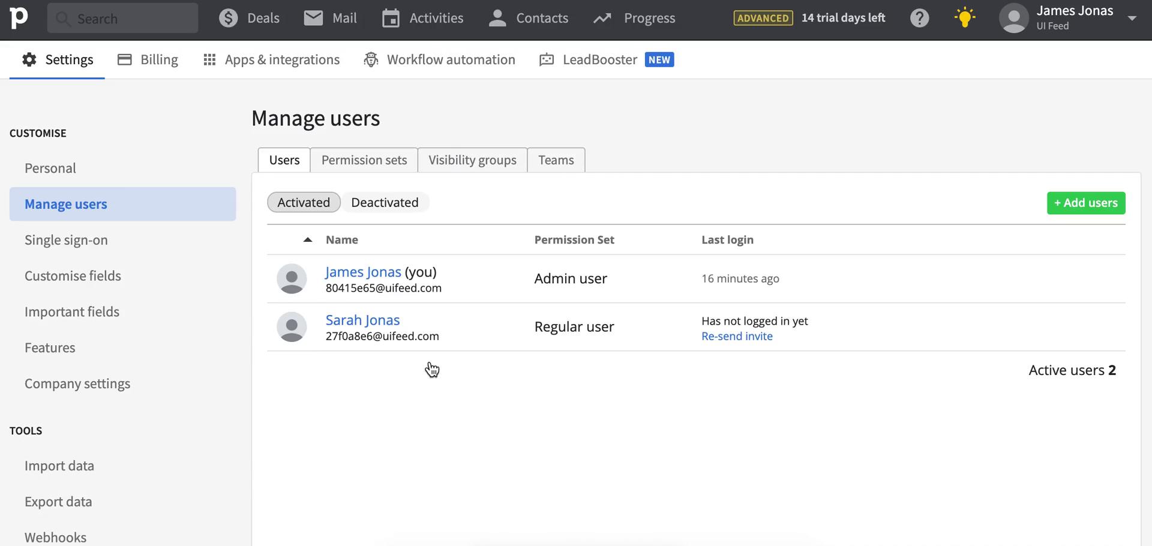Open Single sign-on in sidebar
The image size is (1152, 546).
click(x=66, y=240)
